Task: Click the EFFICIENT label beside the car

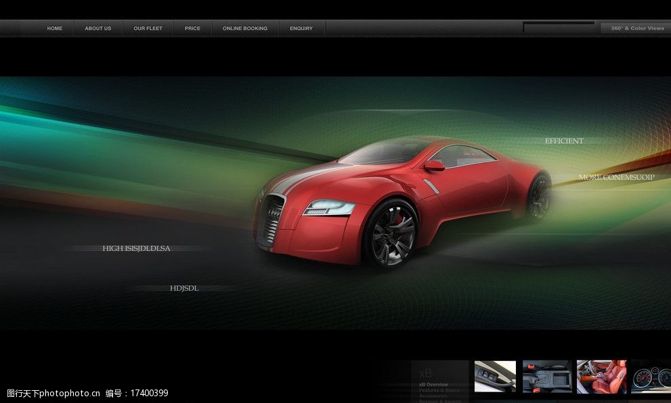Action: [x=564, y=141]
